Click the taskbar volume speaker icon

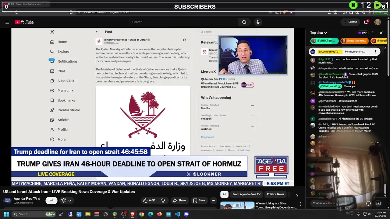point(369,214)
